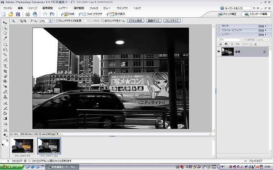The height and width of the screenshot is (170, 273).
Task: Select the Blur tool
Action: [5, 130]
